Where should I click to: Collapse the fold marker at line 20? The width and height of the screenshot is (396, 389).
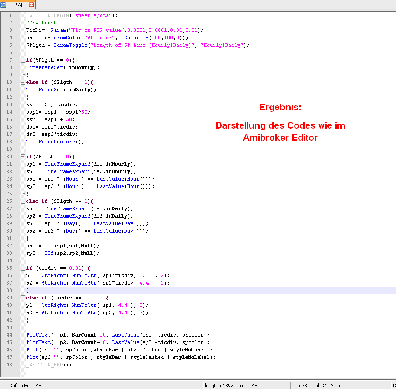22,156
